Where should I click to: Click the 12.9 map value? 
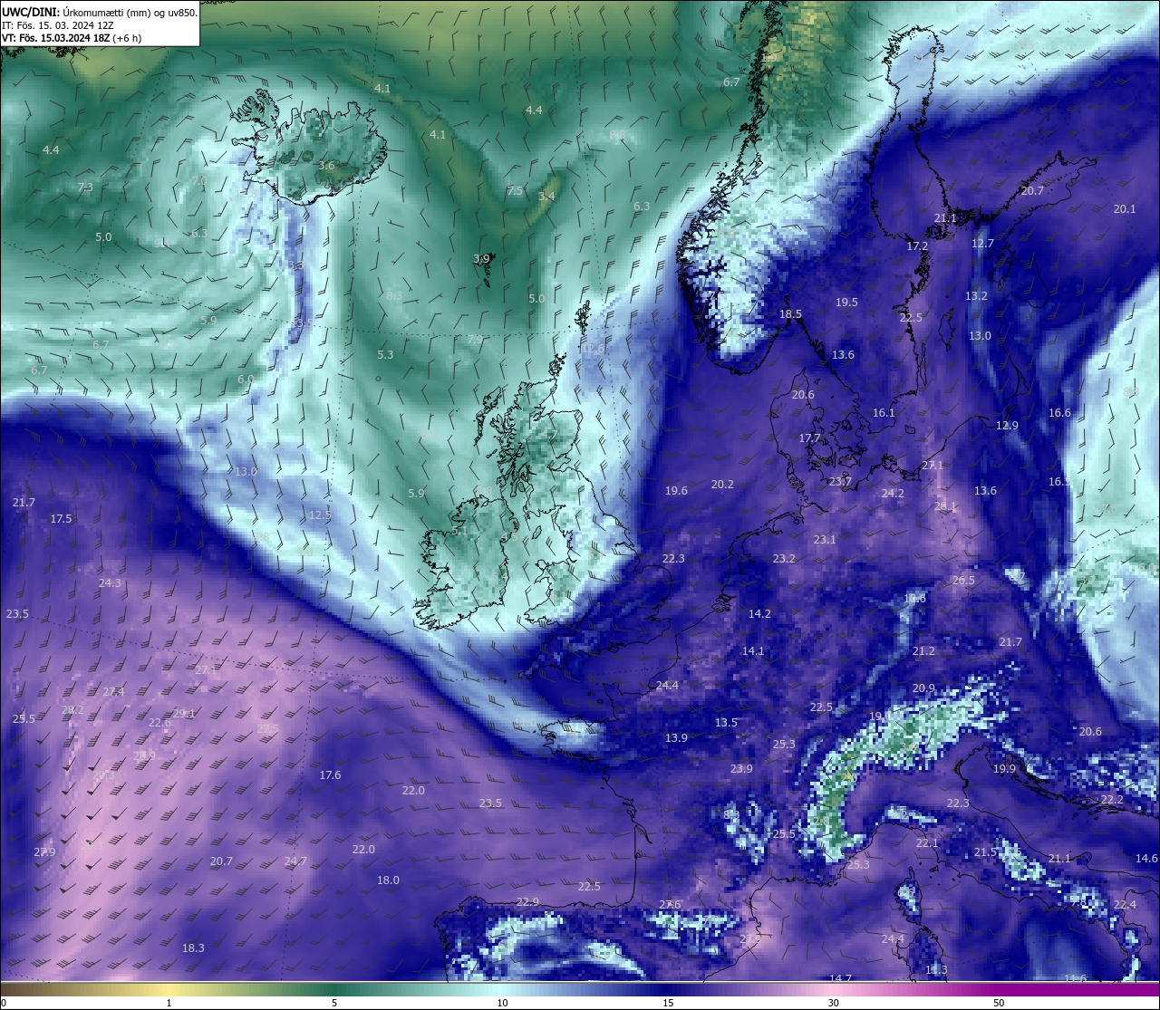tap(1007, 426)
